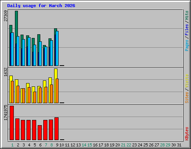Click the orange sites bar for day 1
The image size is (191, 149).
[12, 92]
